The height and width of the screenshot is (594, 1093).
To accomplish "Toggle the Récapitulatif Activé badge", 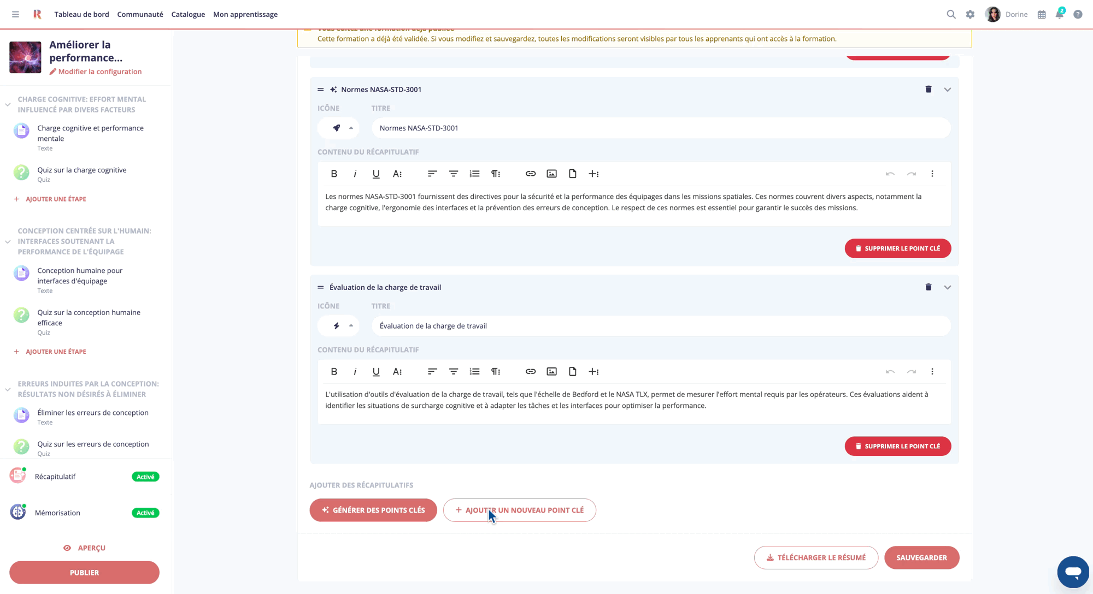I will (x=145, y=477).
